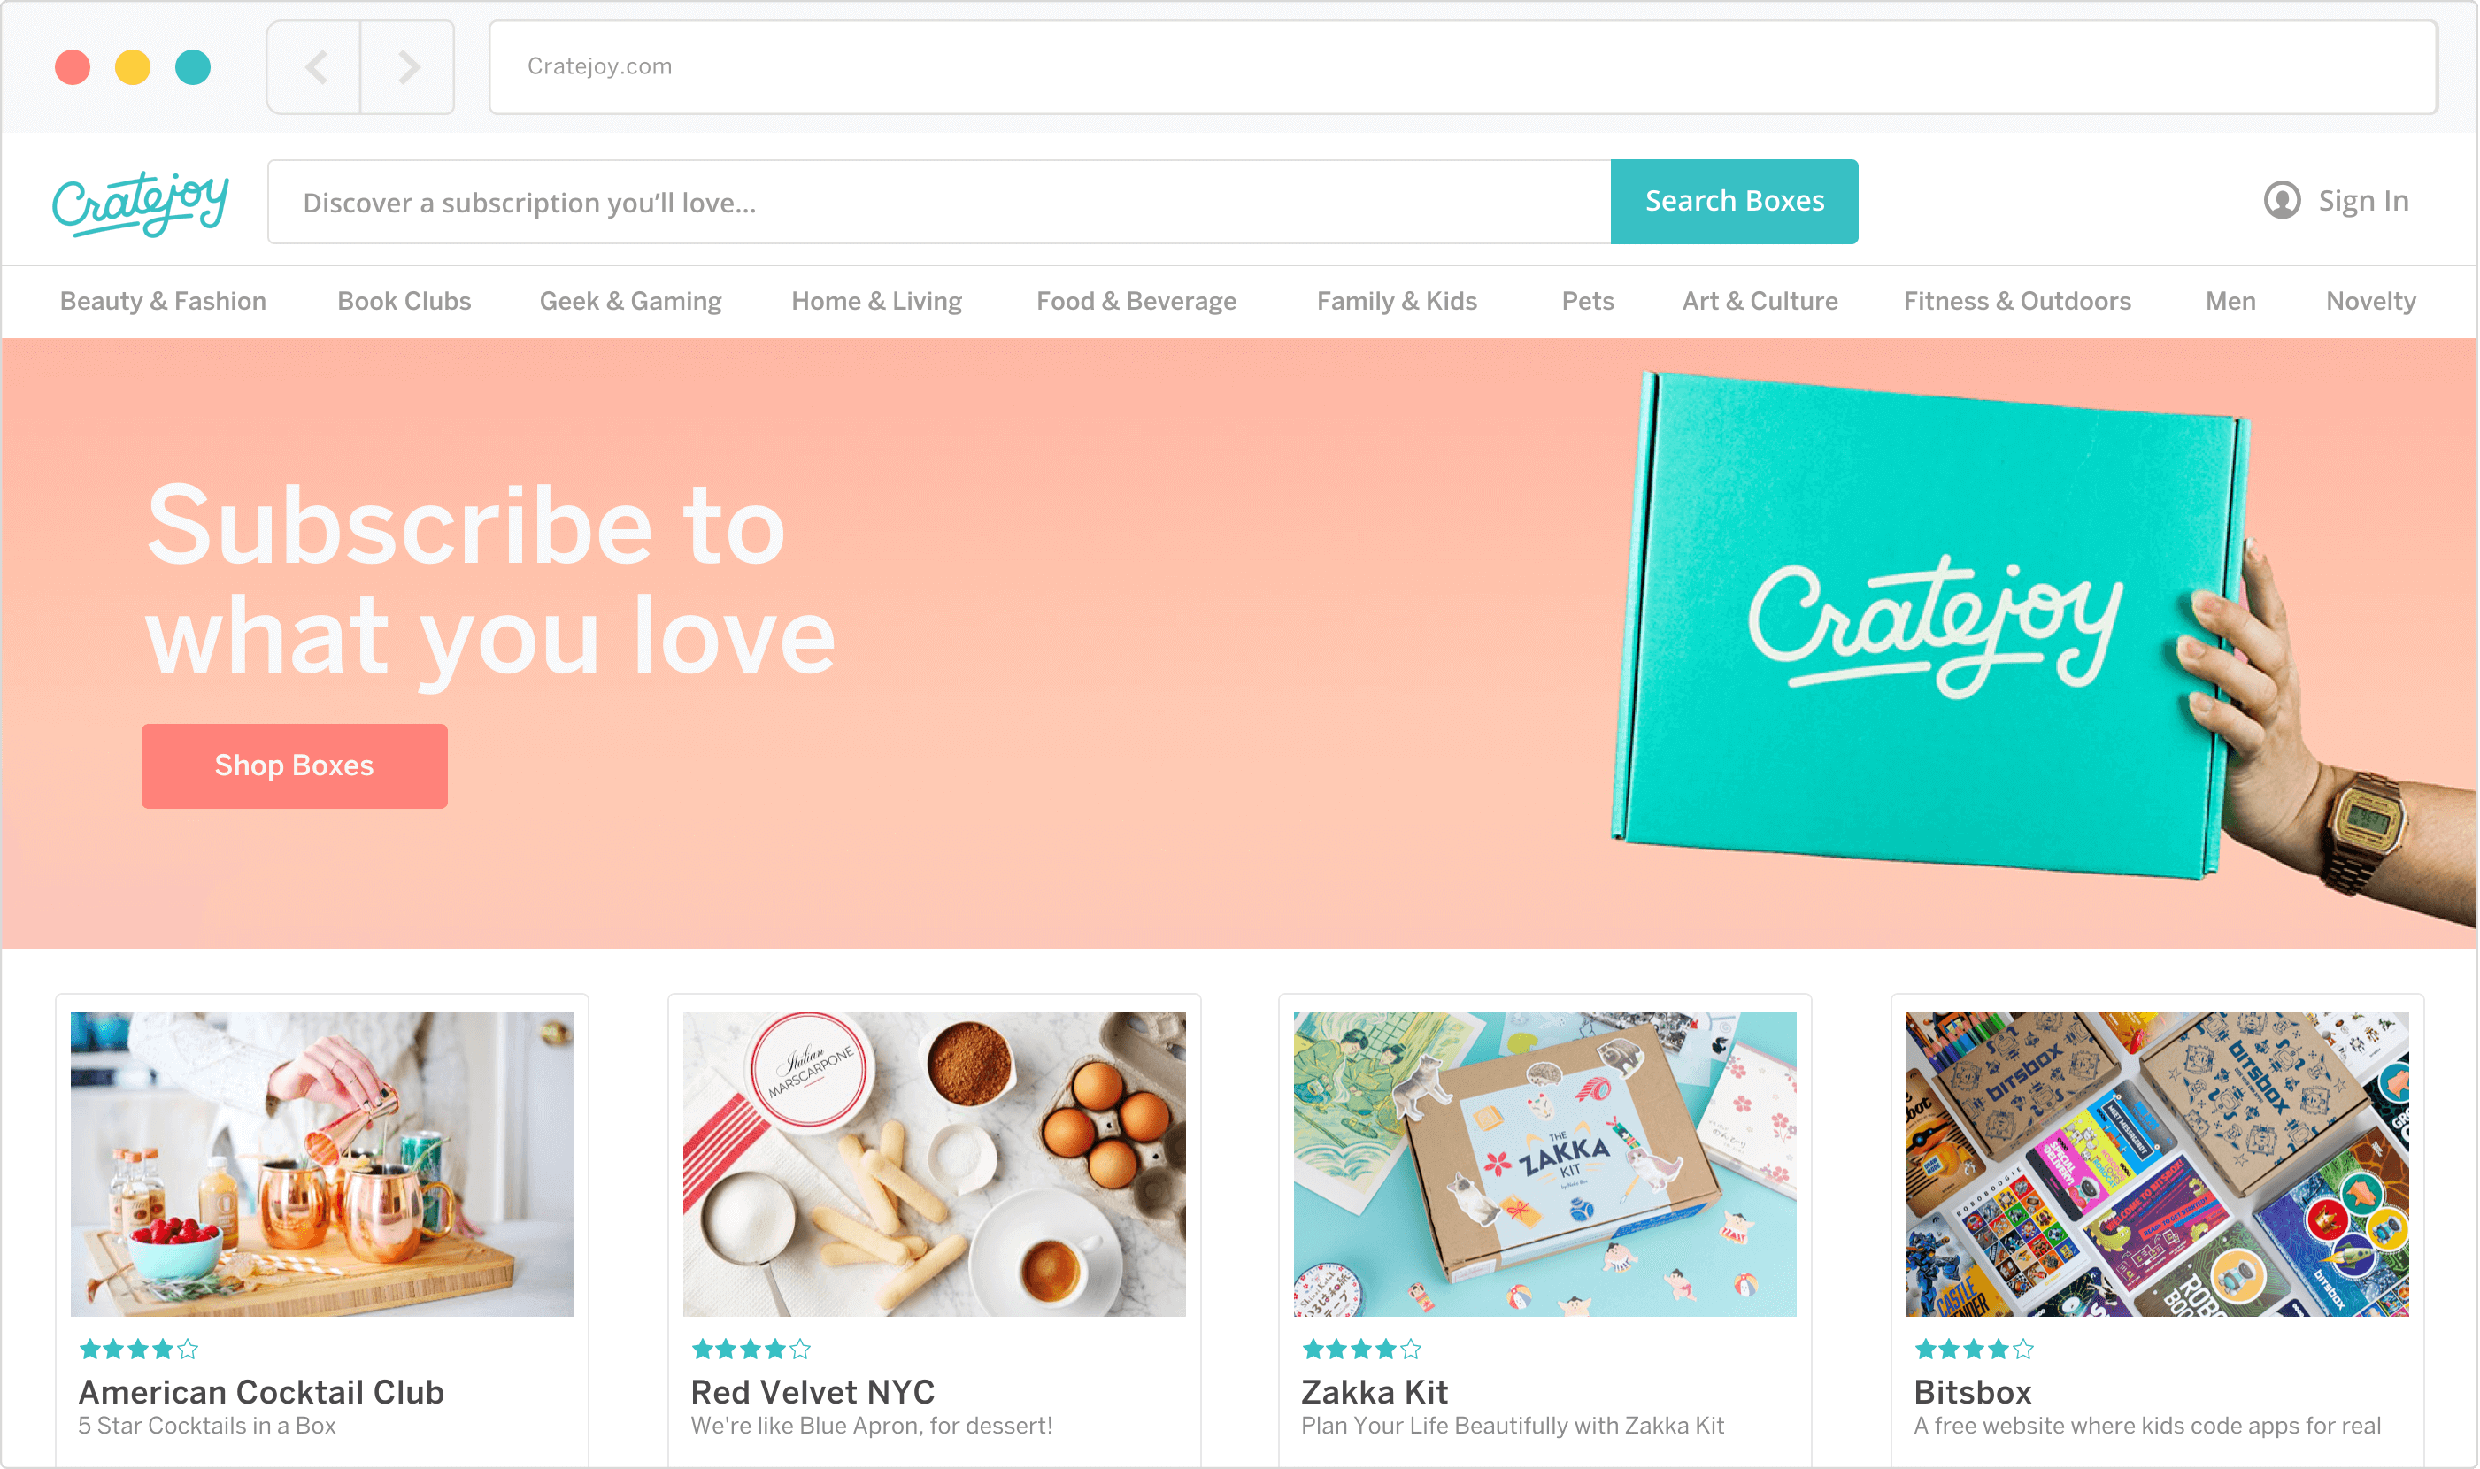This screenshot has width=2480, height=1469.
Task: Click the Sign In user icon
Action: (2279, 199)
